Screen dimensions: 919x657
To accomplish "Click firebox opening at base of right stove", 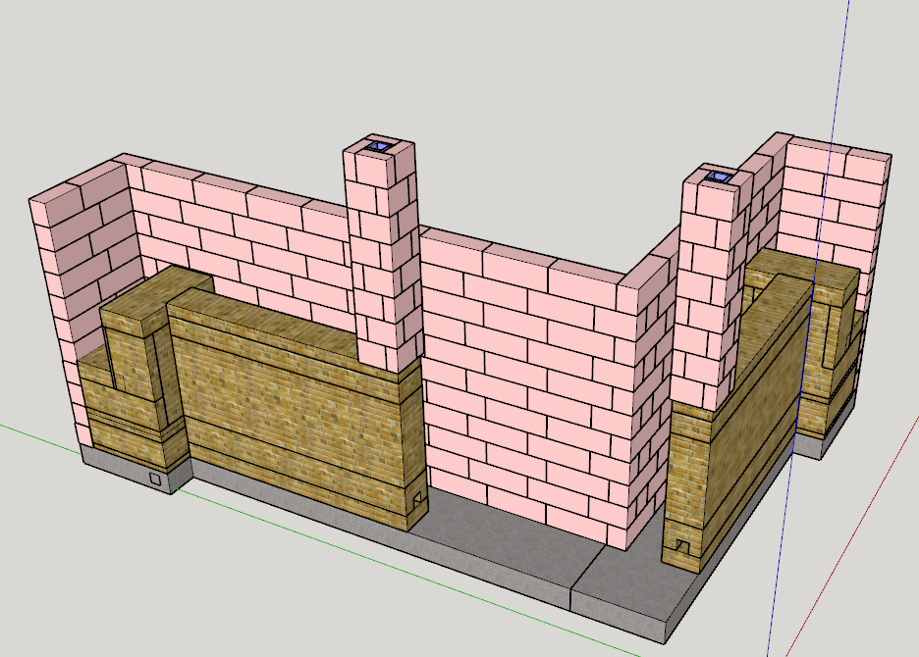I will (x=681, y=544).
